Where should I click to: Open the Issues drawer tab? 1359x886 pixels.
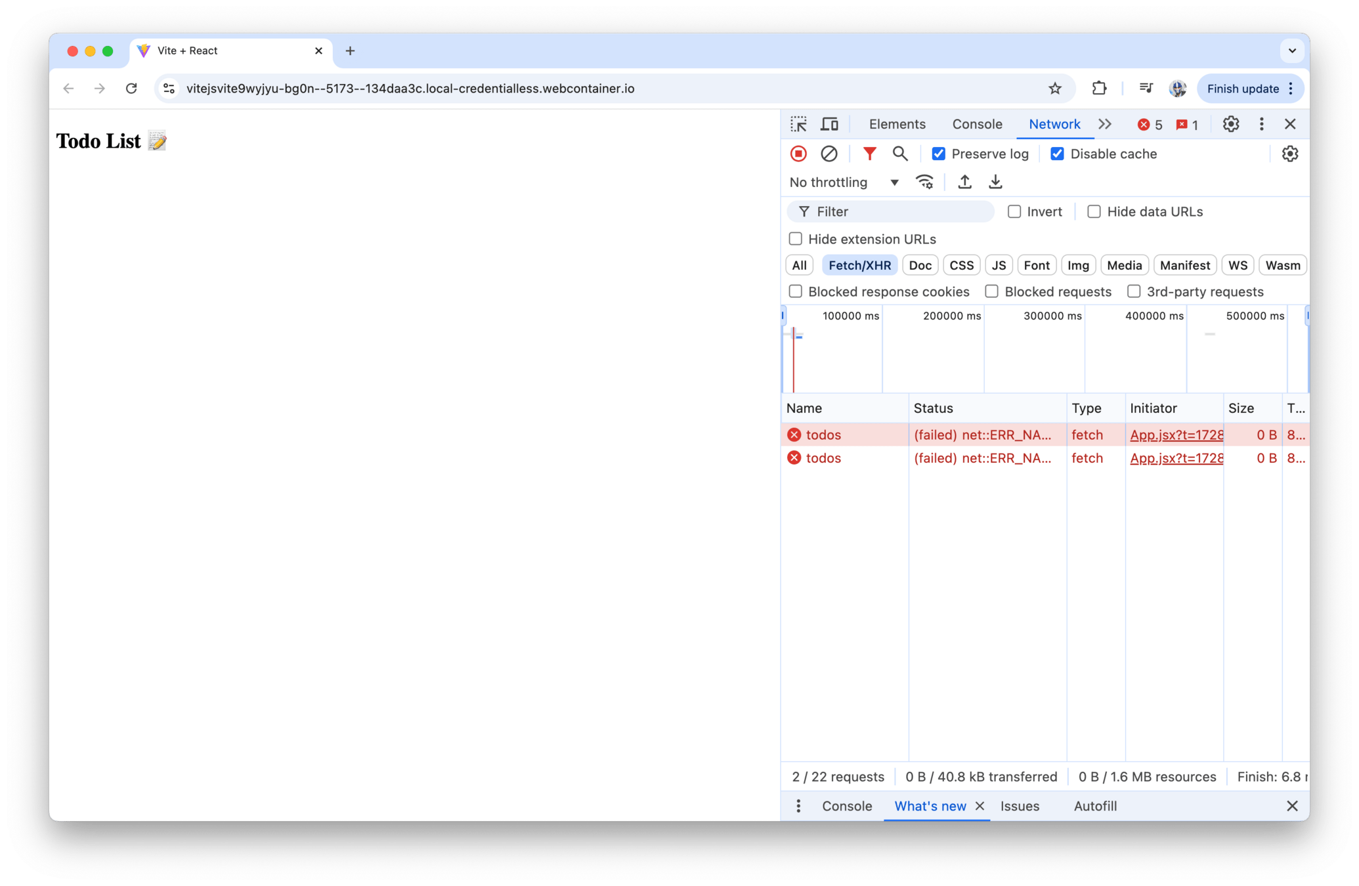[x=1019, y=806]
